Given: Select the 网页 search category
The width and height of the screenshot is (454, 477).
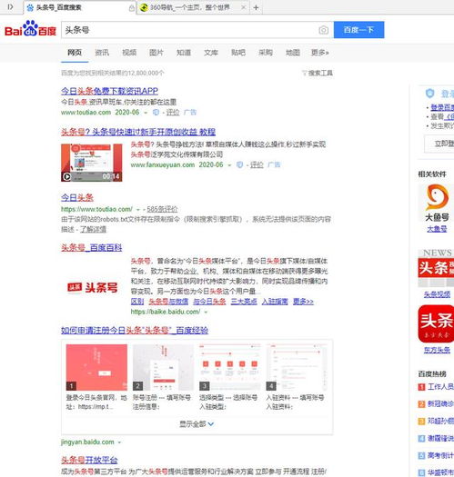Looking at the screenshot, I should [75, 53].
